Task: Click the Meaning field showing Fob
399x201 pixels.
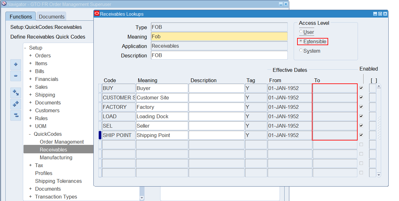Action: (218, 37)
